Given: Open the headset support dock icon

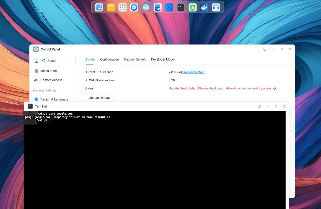Looking at the screenshot, I should point(216,8).
